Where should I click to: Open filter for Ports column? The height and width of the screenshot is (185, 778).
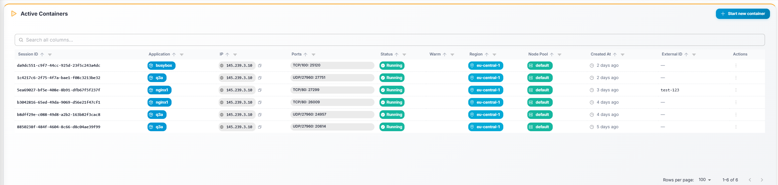click(x=313, y=54)
